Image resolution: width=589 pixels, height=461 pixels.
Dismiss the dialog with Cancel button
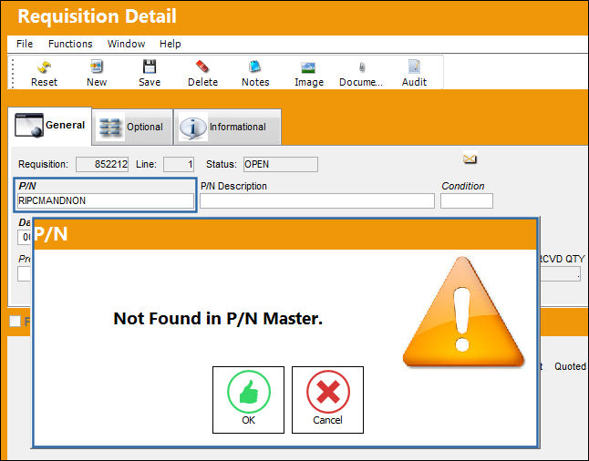pyautogui.click(x=327, y=400)
